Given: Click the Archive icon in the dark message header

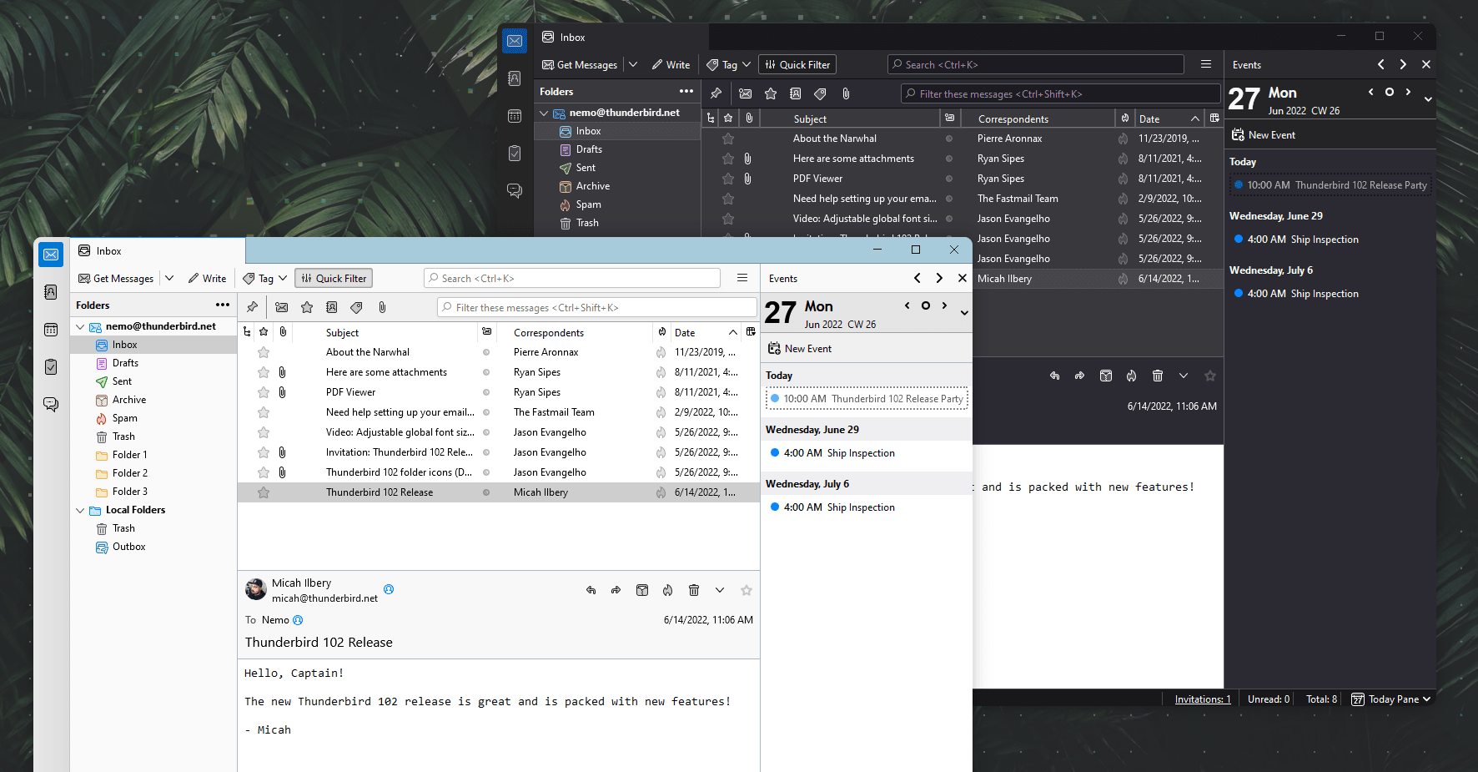Looking at the screenshot, I should [x=1106, y=376].
